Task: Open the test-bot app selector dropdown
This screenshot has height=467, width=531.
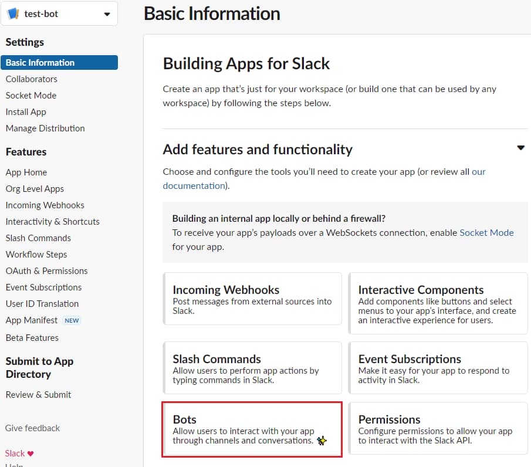Action: pyautogui.click(x=59, y=13)
